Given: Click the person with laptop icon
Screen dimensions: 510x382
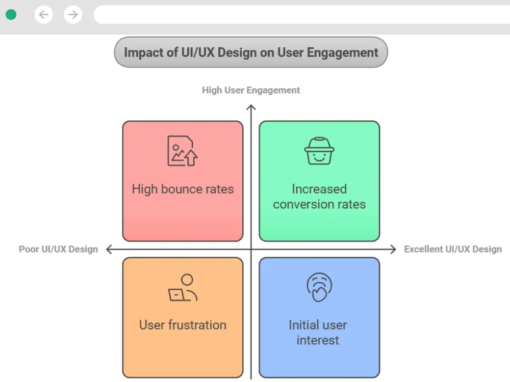Looking at the screenshot, I should pyautogui.click(x=183, y=288).
